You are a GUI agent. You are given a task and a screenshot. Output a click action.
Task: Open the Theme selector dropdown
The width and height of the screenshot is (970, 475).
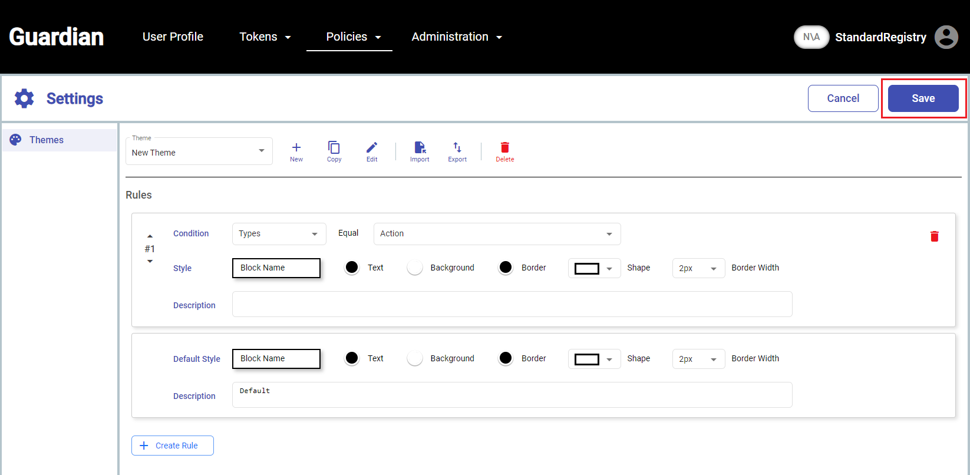[x=199, y=152]
